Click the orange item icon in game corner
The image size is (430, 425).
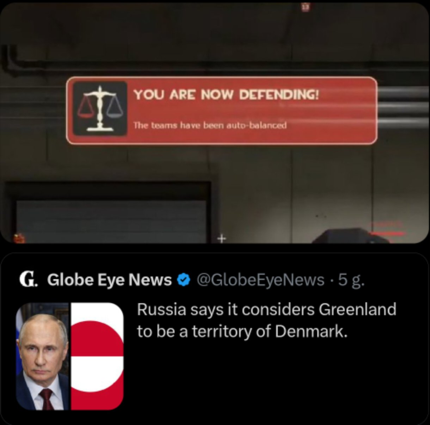coord(18,238)
